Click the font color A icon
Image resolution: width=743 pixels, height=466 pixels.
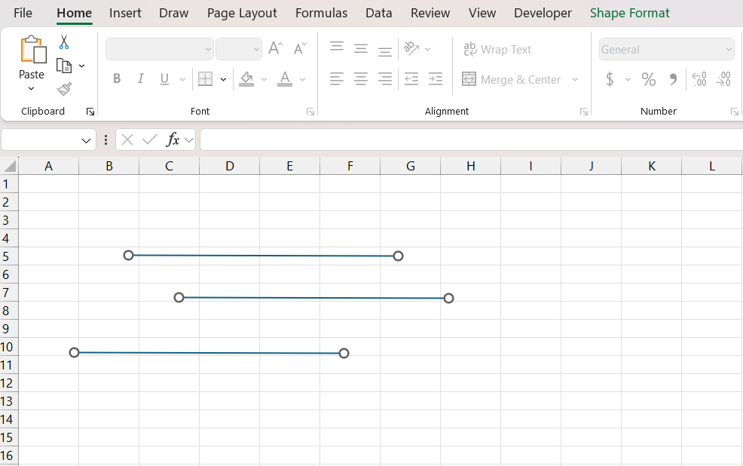(284, 78)
